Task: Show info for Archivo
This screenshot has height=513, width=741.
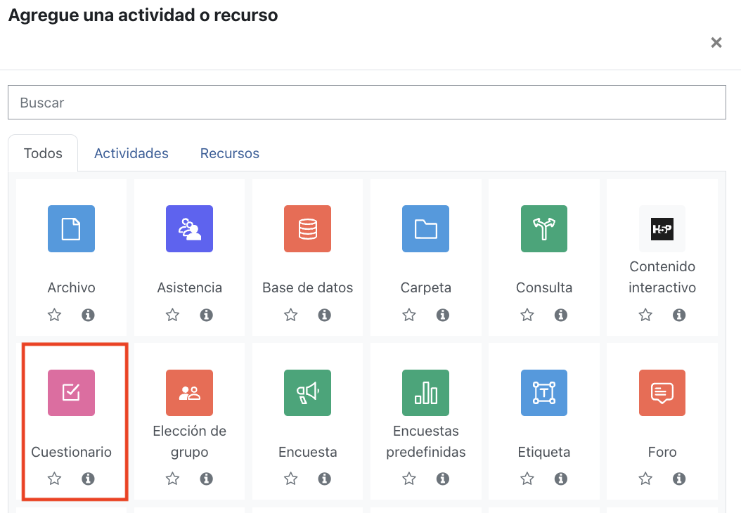Action: point(88,315)
